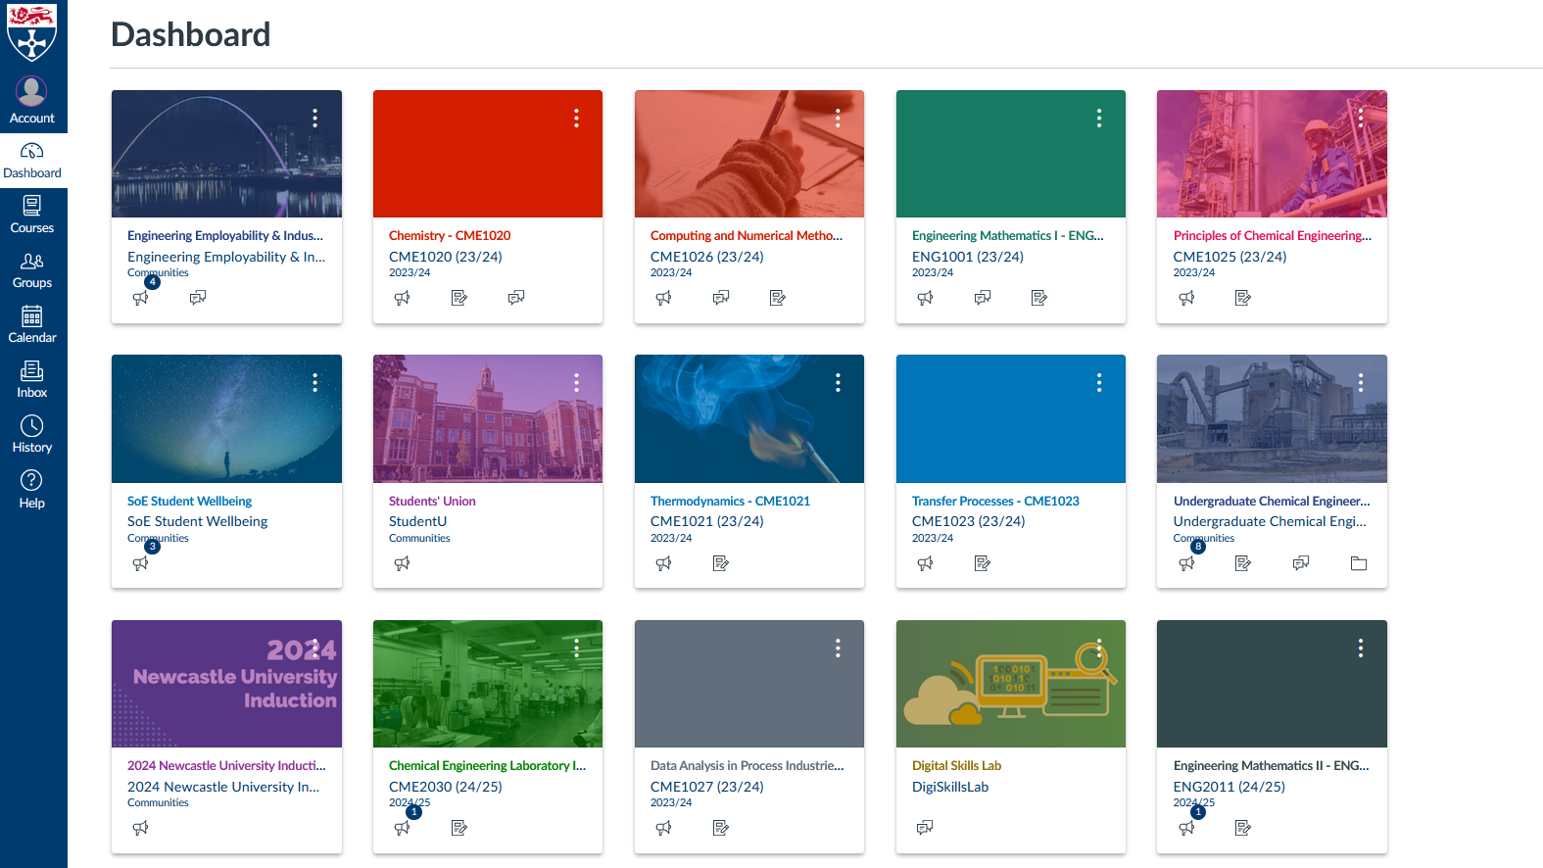Screen dimensions: 1543x868
Task: Click the Digital Skills Lab card image
Action: [x=1010, y=684]
